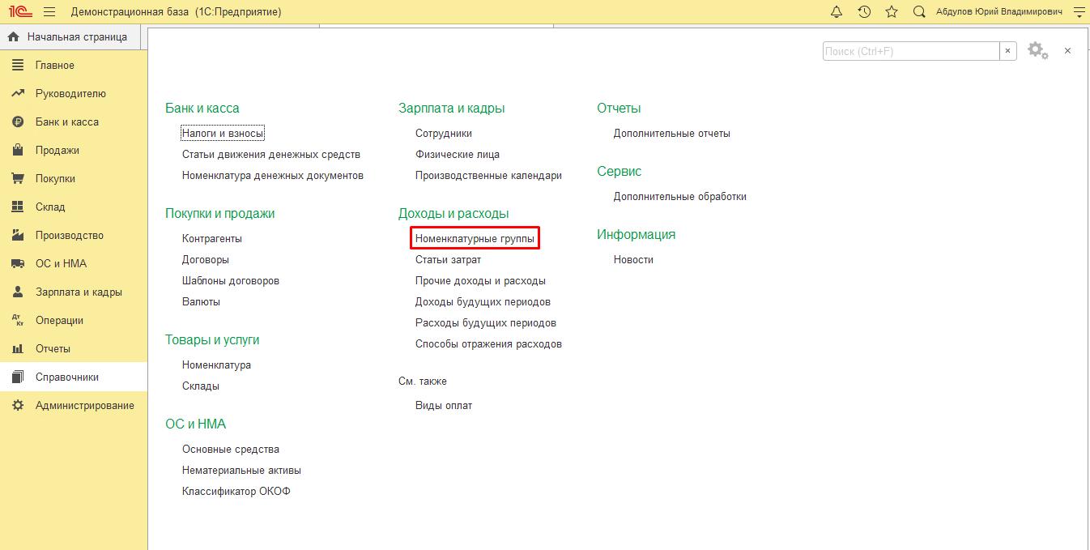1090x550 pixels.
Task: Click the Производство factory icon
Action: point(18,235)
